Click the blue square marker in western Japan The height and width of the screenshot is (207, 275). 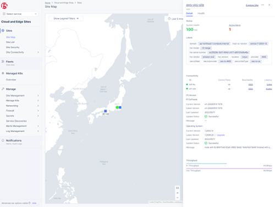point(106,111)
